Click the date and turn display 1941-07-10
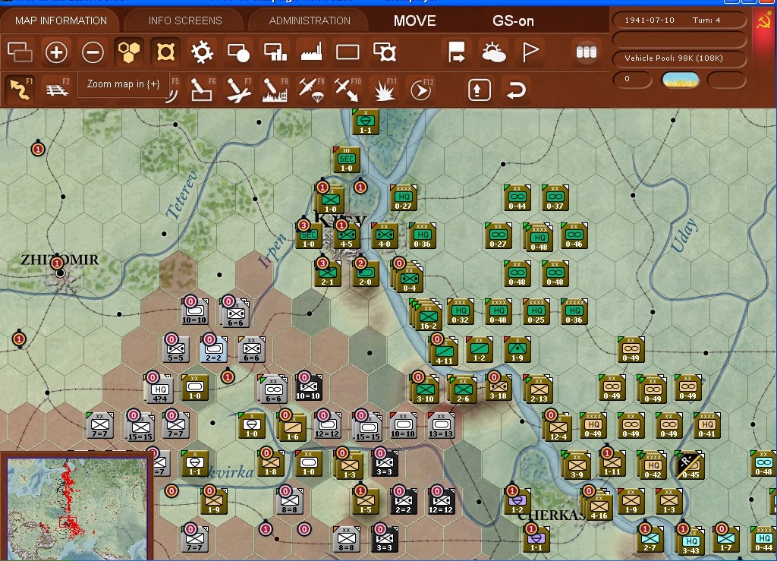Screen dimensions: 777x561 point(679,20)
